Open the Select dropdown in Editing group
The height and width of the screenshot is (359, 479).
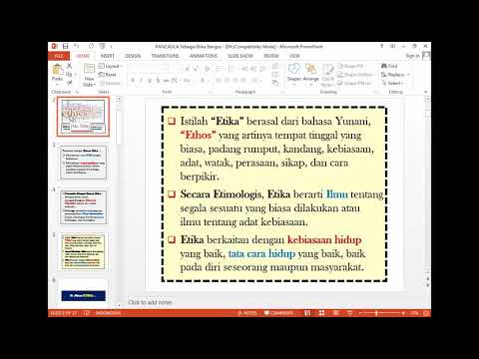tap(392, 83)
